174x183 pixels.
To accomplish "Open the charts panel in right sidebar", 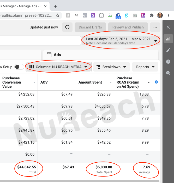I will [168, 39].
